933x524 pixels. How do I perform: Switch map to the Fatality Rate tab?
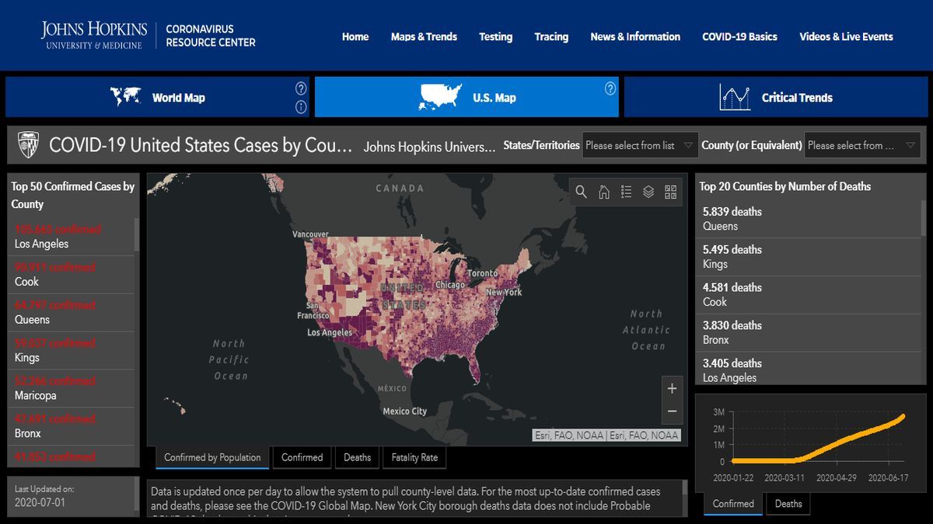(414, 457)
